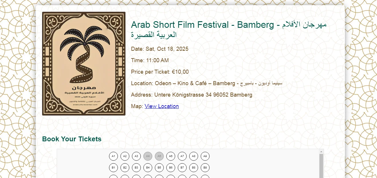This screenshot has width=377, height=178.
Task: Pick seat B7
Action: pyautogui.click(x=182, y=167)
